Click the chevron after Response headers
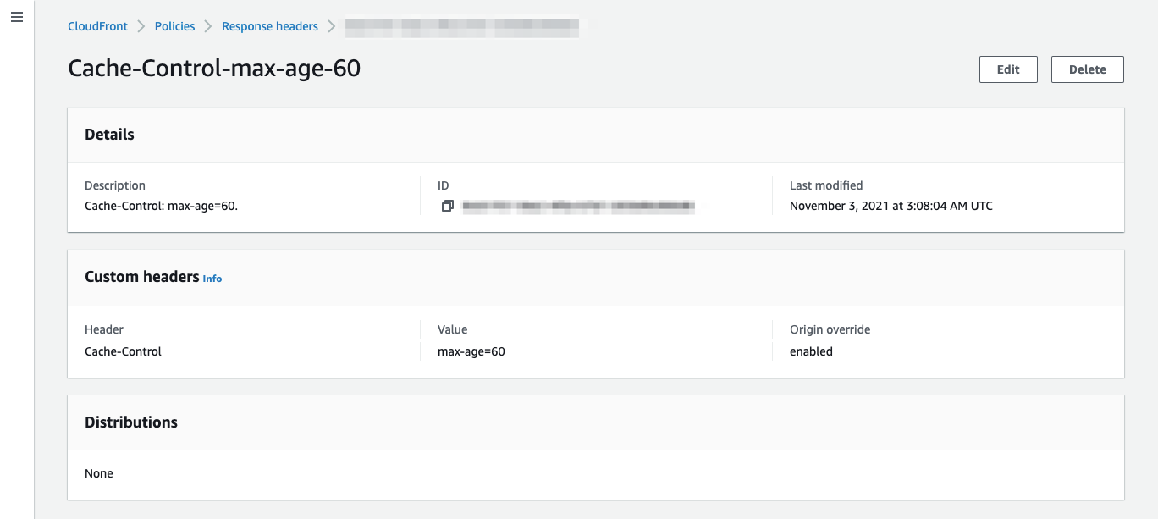Viewport: 1158px width, 519px height. pos(331,26)
